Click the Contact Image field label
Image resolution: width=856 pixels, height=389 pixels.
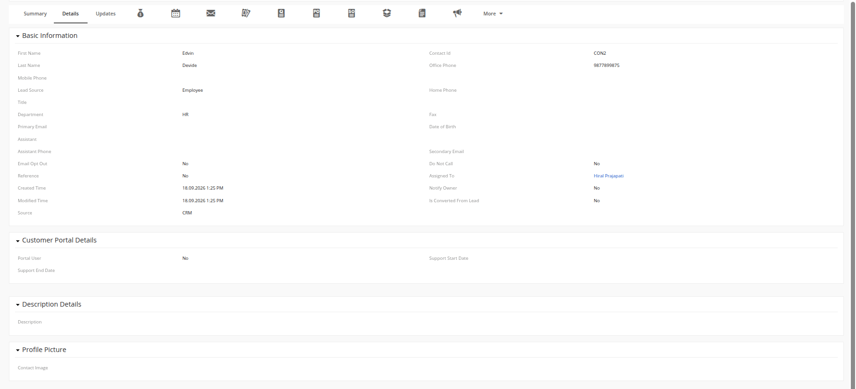coord(33,368)
